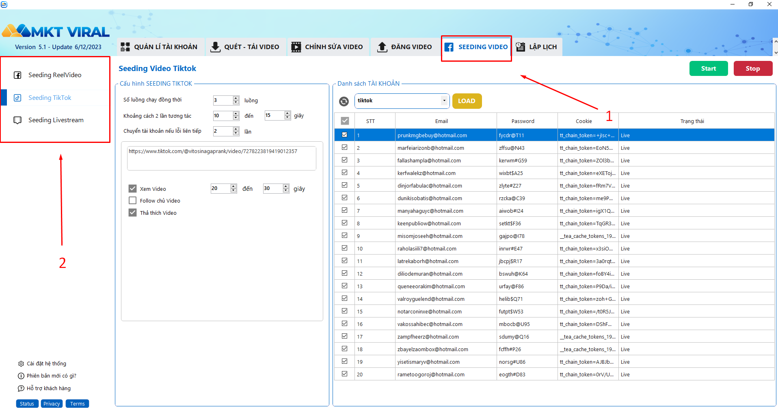Click the Hỗ trợ khách hàng help icon
778x408 pixels.
[x=21, y=389]
